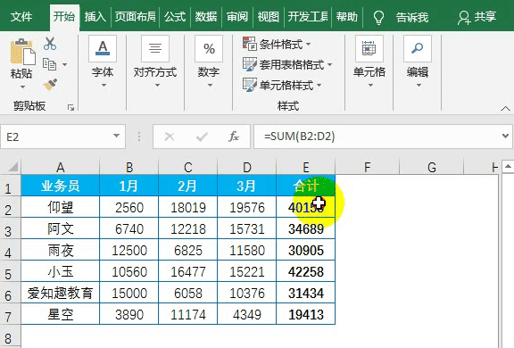This screenshot has height=348, width=514.
Task: Open the Alignment (对齐方式) group icon
Action: point(155,48)
